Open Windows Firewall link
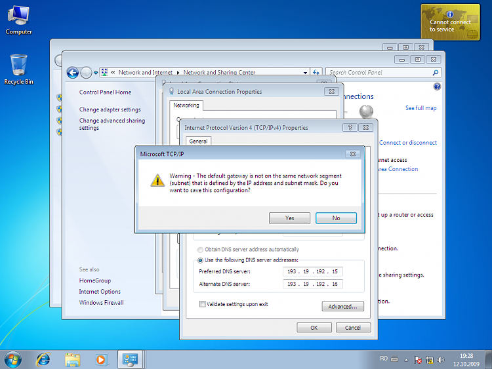 point(101,303)
